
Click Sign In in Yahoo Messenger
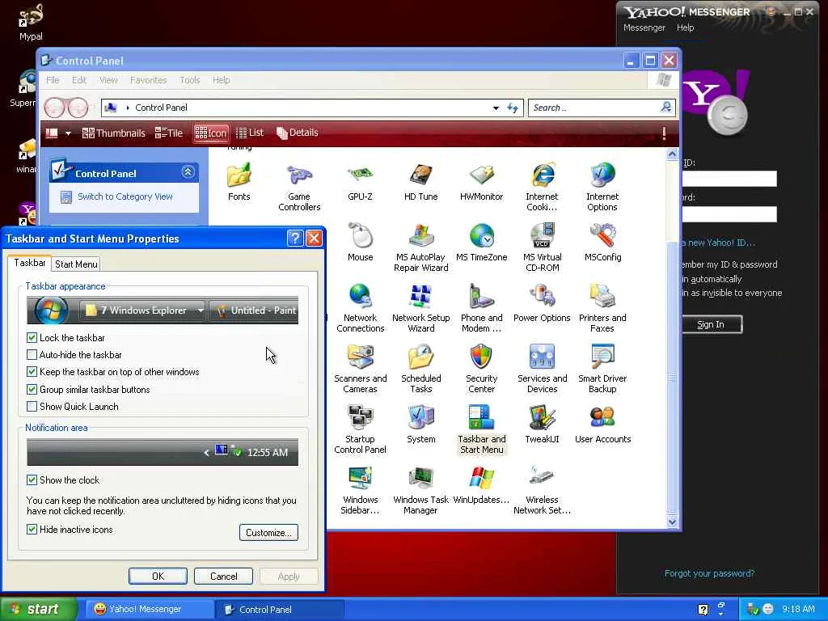pyautogui.click(x=711, y=324)
